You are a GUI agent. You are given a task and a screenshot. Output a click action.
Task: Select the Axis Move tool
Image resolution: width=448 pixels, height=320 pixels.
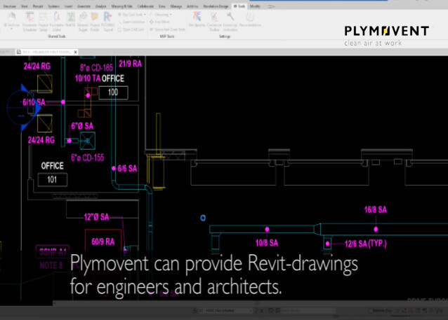click(x=159, y=22)
